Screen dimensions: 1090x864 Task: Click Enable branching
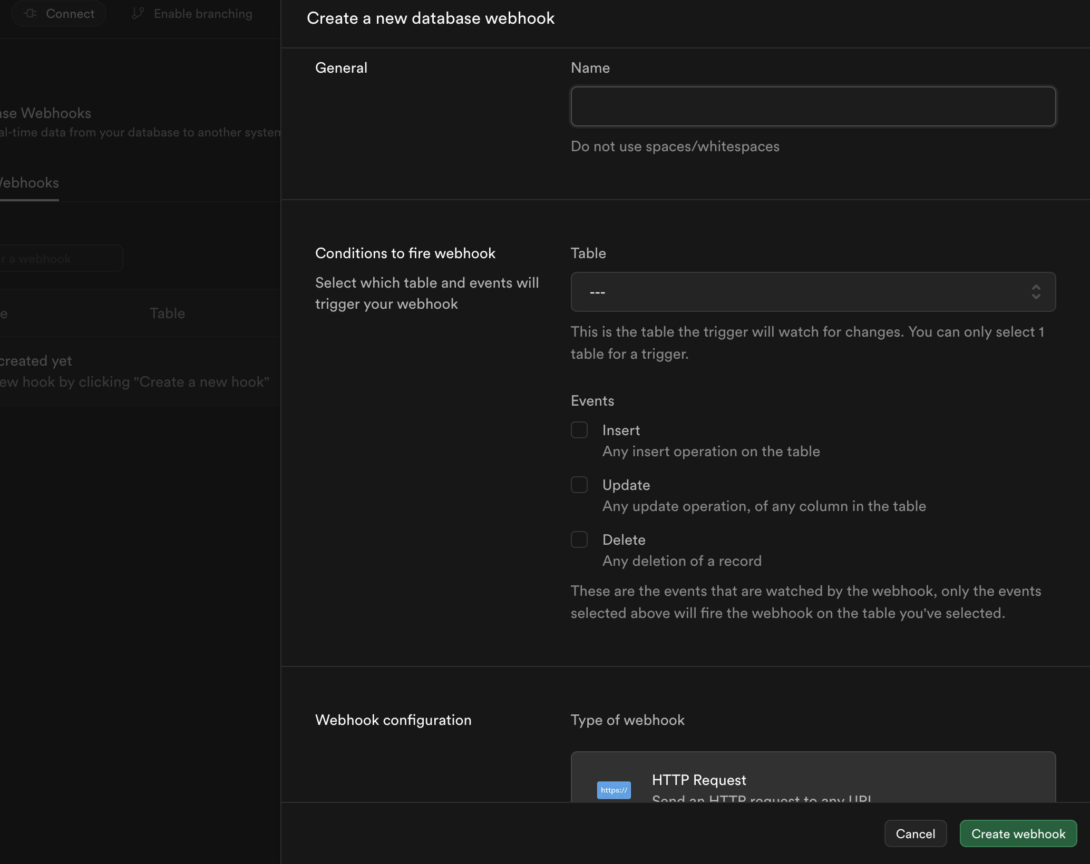pos(202,14)
